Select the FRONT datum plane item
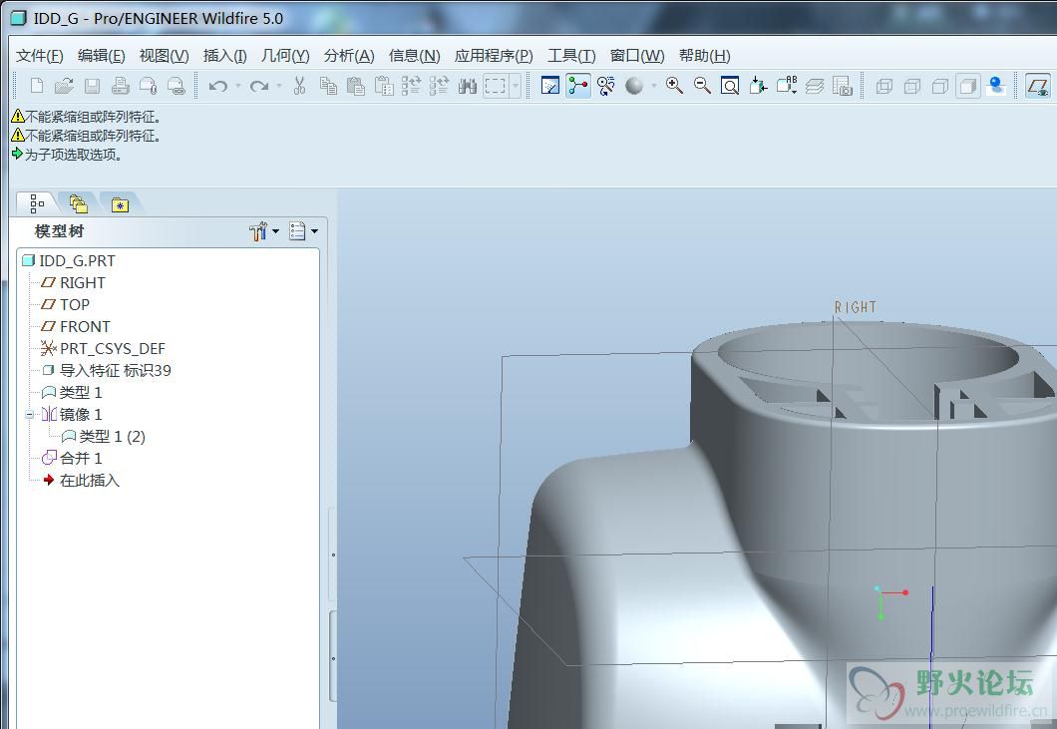1057x729 pixels. (x=76, y=326)
